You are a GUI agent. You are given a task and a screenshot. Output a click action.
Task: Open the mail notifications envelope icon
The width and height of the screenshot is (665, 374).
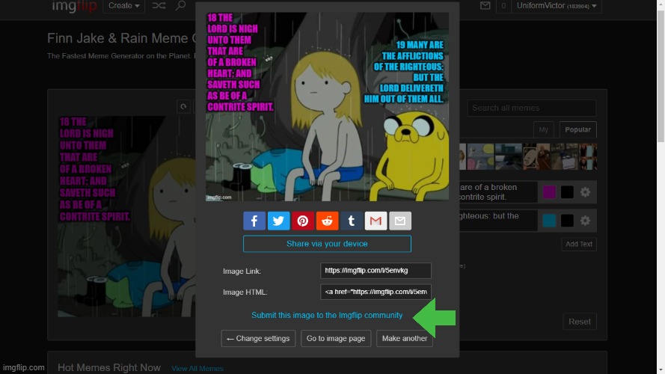[x=485, y=5]
